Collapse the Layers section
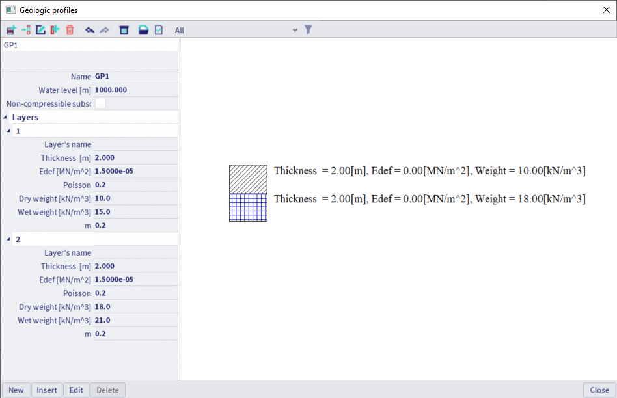 point(6,118)
